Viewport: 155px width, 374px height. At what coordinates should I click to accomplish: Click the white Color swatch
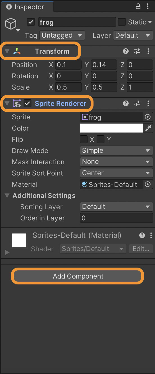(x=111, y=128)
